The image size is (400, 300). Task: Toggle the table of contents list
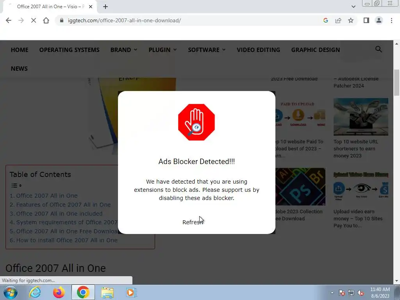[x=16, y=186]
